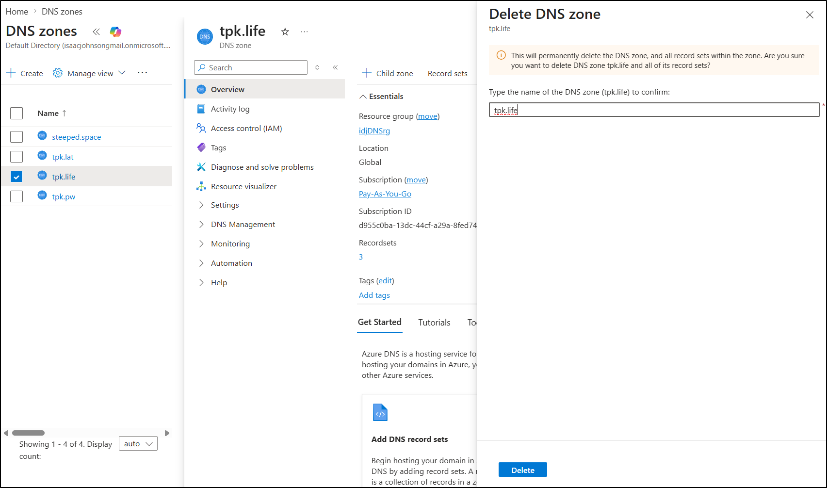Click the horizontal scrollbar in zones list
Viewport: 827px width, 488px height.
click(x=28, y=433)
